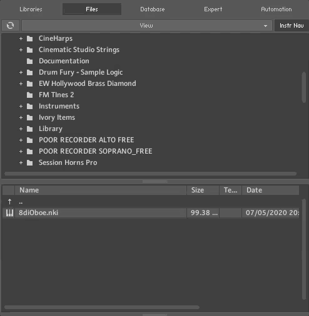Click the EW Hollywood Brass Diamond folder icon
309x316 pixels.
[x=30, y=84]
